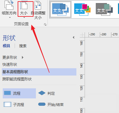Image resolution: width=119 pixels, height=113 pixels.
Task: Click the 自动调整大小 auto-size icon
Action: pyautogui.click(x=38, y=5)
